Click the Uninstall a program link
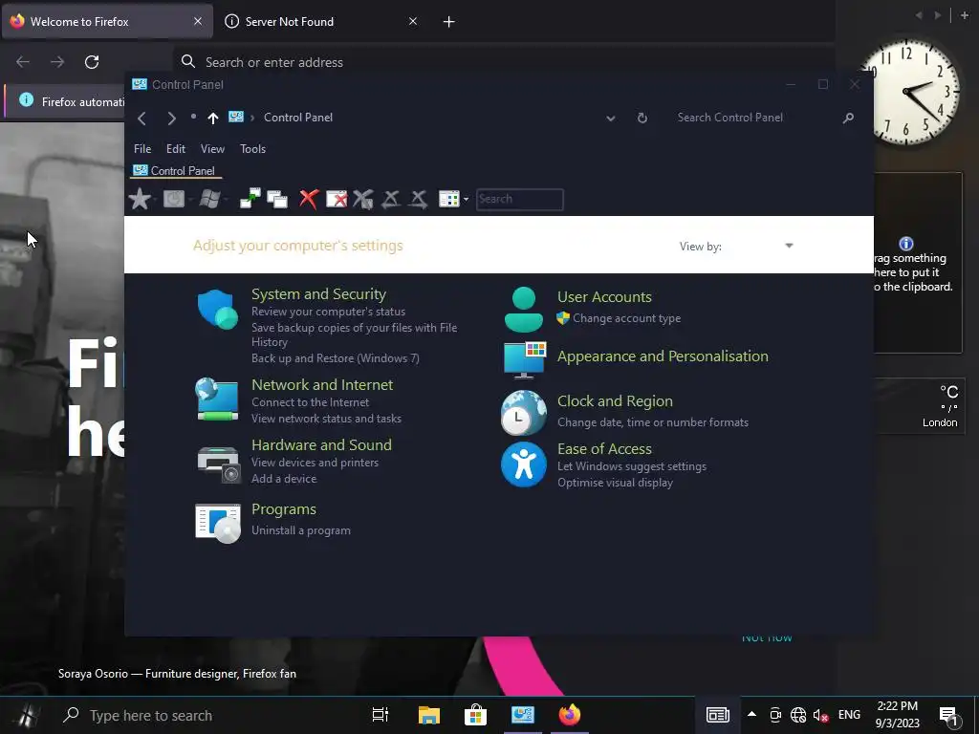This screenshot has height=734, width=979. 301,530
